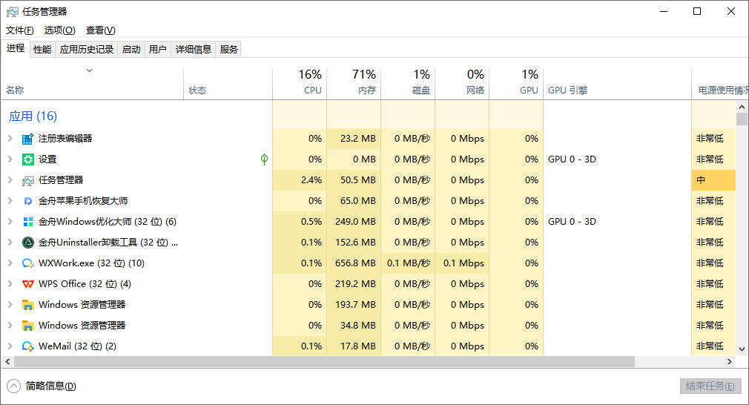Sort by the GPU 引擎 column header
Viewport: 749px width, 405px height.
coord(617,84)
